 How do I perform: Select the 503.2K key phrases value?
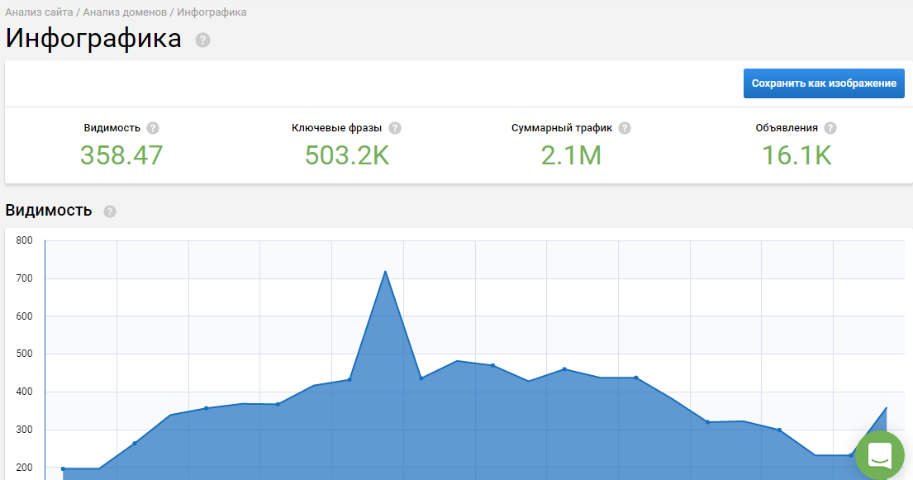[347, 154]
